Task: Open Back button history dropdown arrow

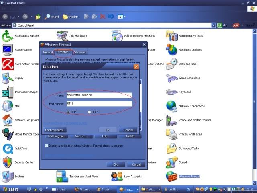Action: pos(18,17)
